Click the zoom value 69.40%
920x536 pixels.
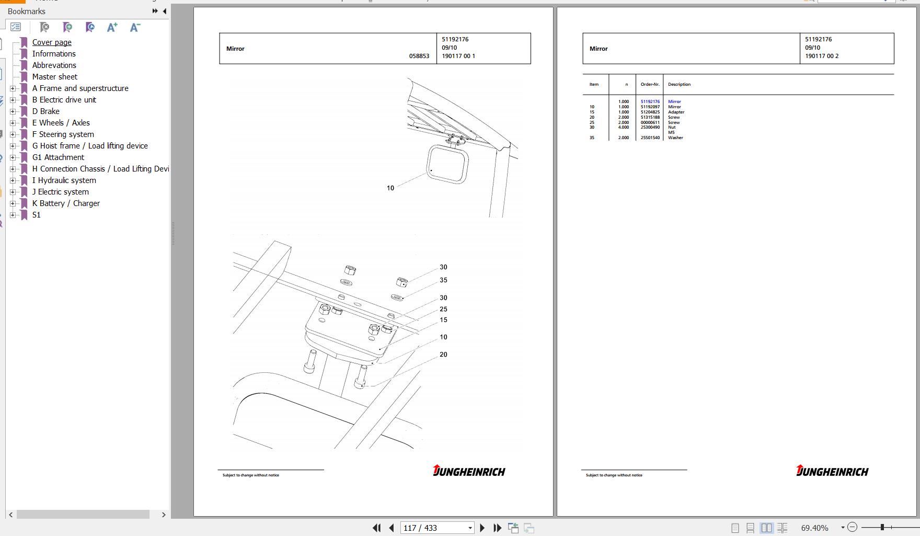(x=814, y=528)
